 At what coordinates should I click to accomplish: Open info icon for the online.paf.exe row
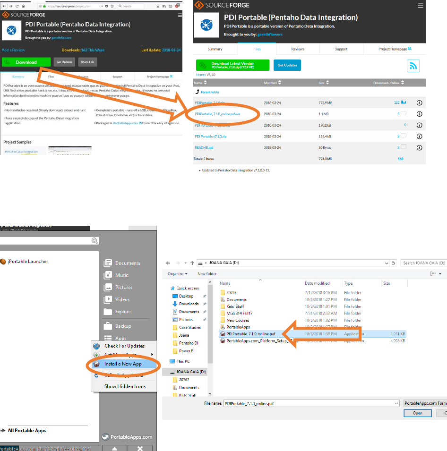pyautogui.click(x=420, y=114)
